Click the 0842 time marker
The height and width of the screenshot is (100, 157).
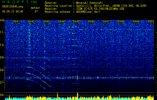[31, 21]
